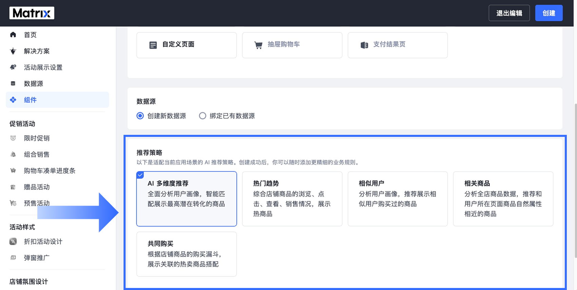Image resolution: width=577 pixels, height=290 pixels.
Task: Click the lightbulb icon for 解决方案
Action: [13, 51]
